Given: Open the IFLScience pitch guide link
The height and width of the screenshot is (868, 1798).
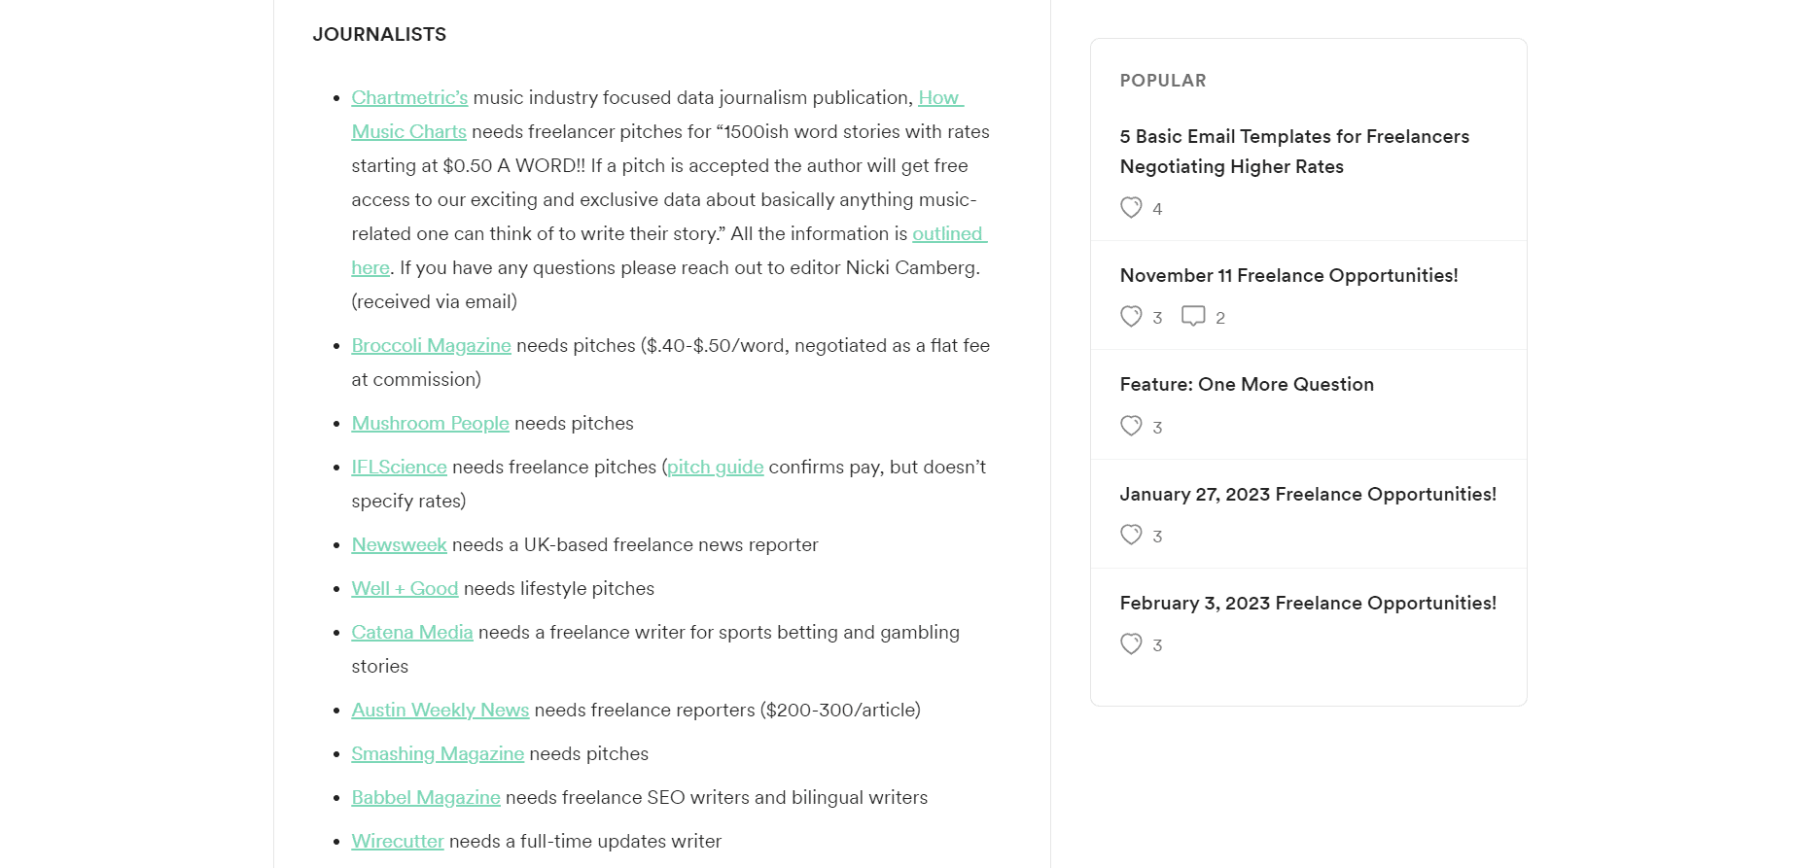Looking at the screenshot, I should click(715, 468).
